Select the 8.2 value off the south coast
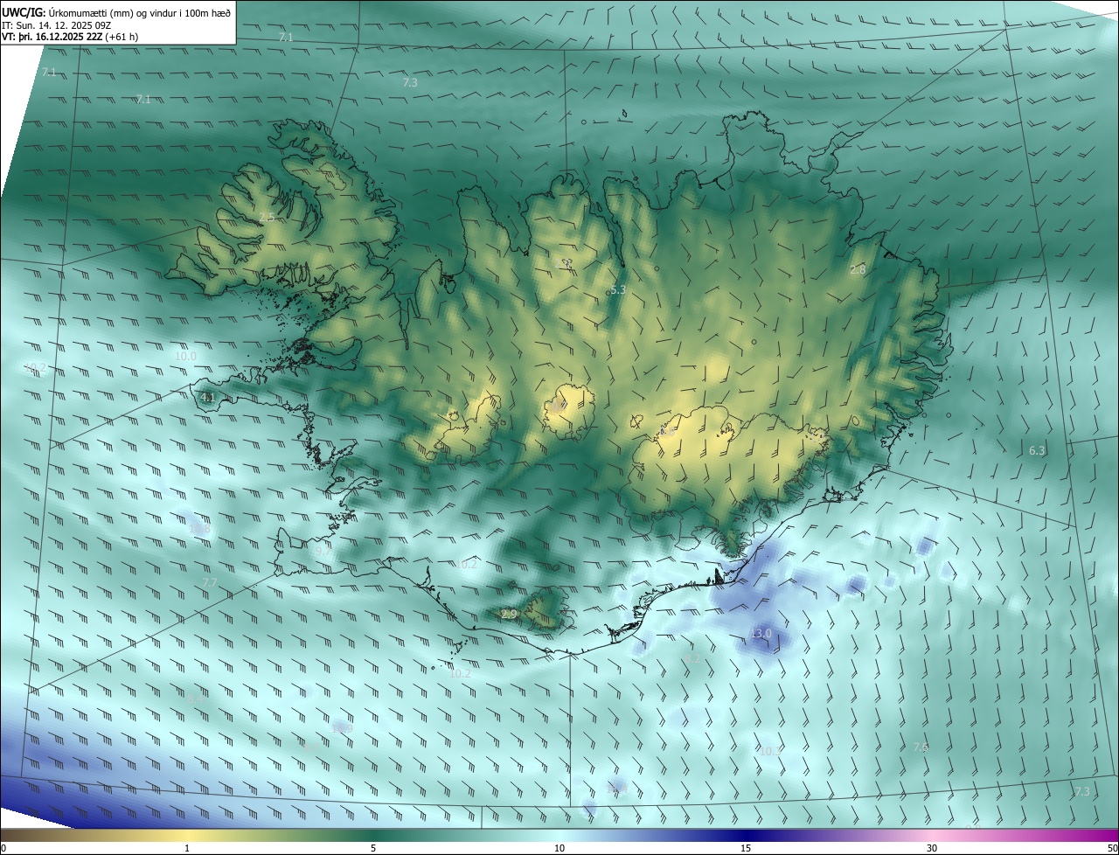The height and width of the screenshot is (855, 1119). coord(692,657)
